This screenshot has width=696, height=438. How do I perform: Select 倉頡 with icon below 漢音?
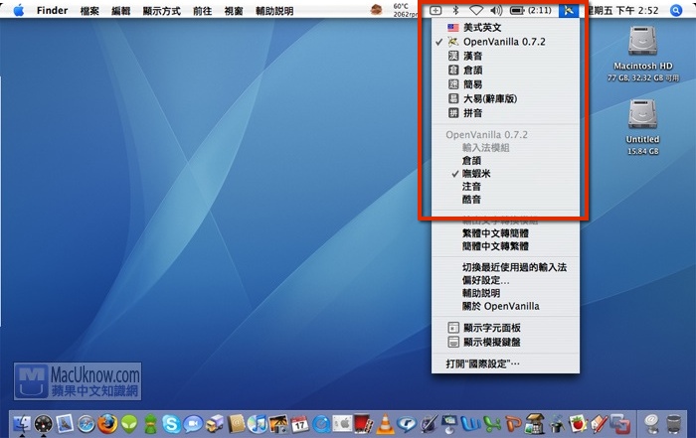click(x=505, y=71)
